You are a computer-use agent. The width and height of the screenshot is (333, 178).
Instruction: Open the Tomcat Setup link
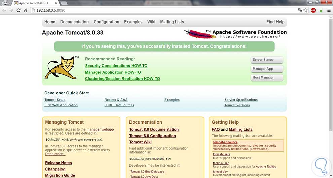[x=55, y=100]
